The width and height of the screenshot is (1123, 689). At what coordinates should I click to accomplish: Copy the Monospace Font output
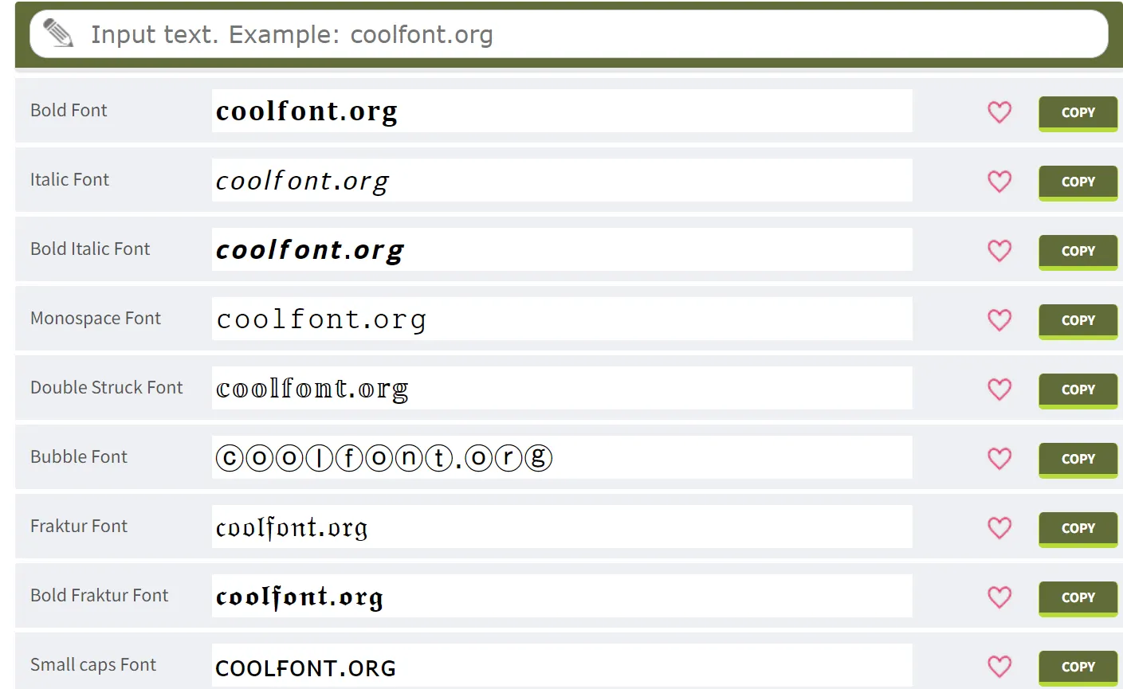[1078, 320]
